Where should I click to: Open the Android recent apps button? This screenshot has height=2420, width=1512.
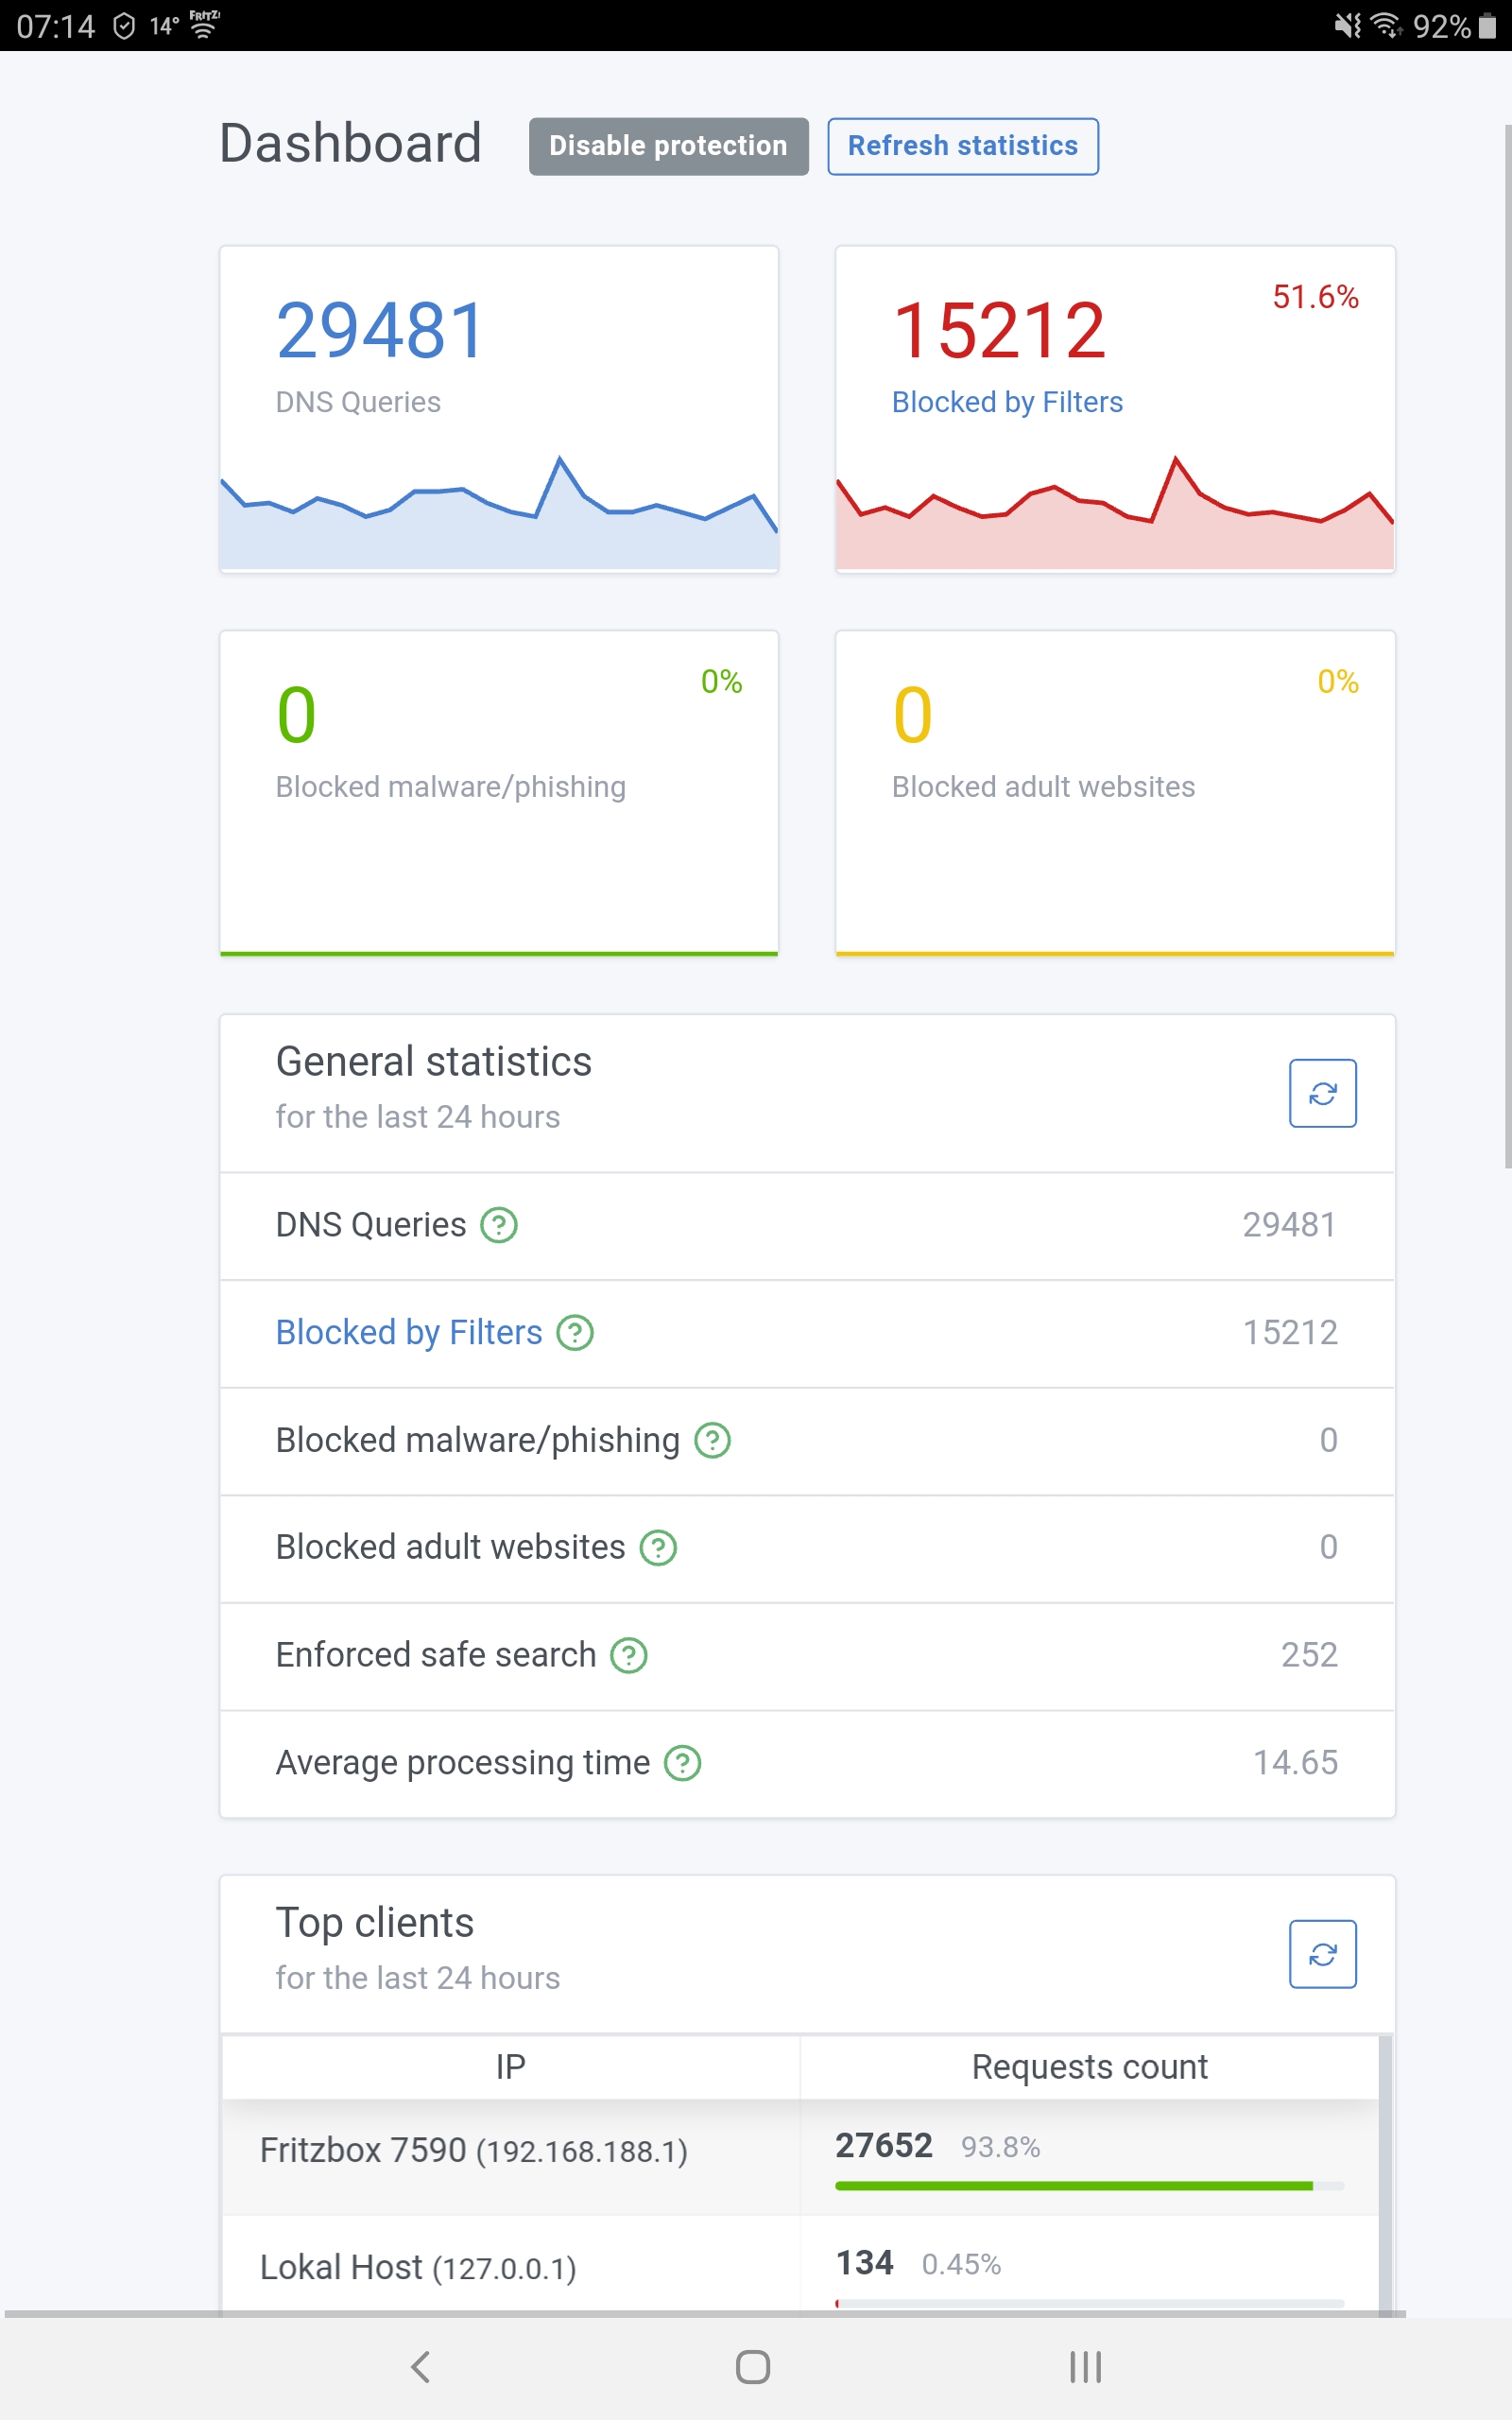[1085, 2367]
